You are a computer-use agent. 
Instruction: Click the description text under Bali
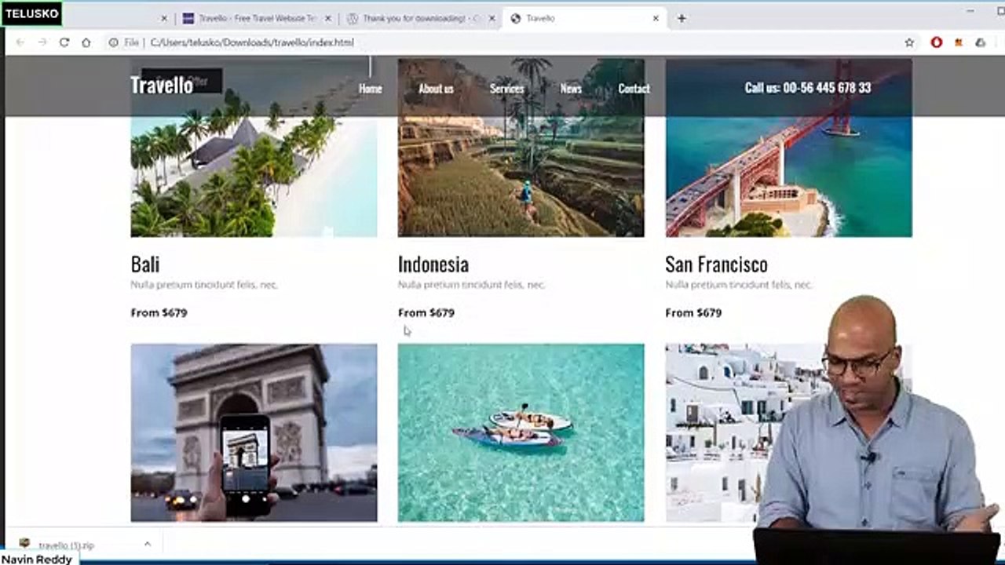[x=204, y=285]
